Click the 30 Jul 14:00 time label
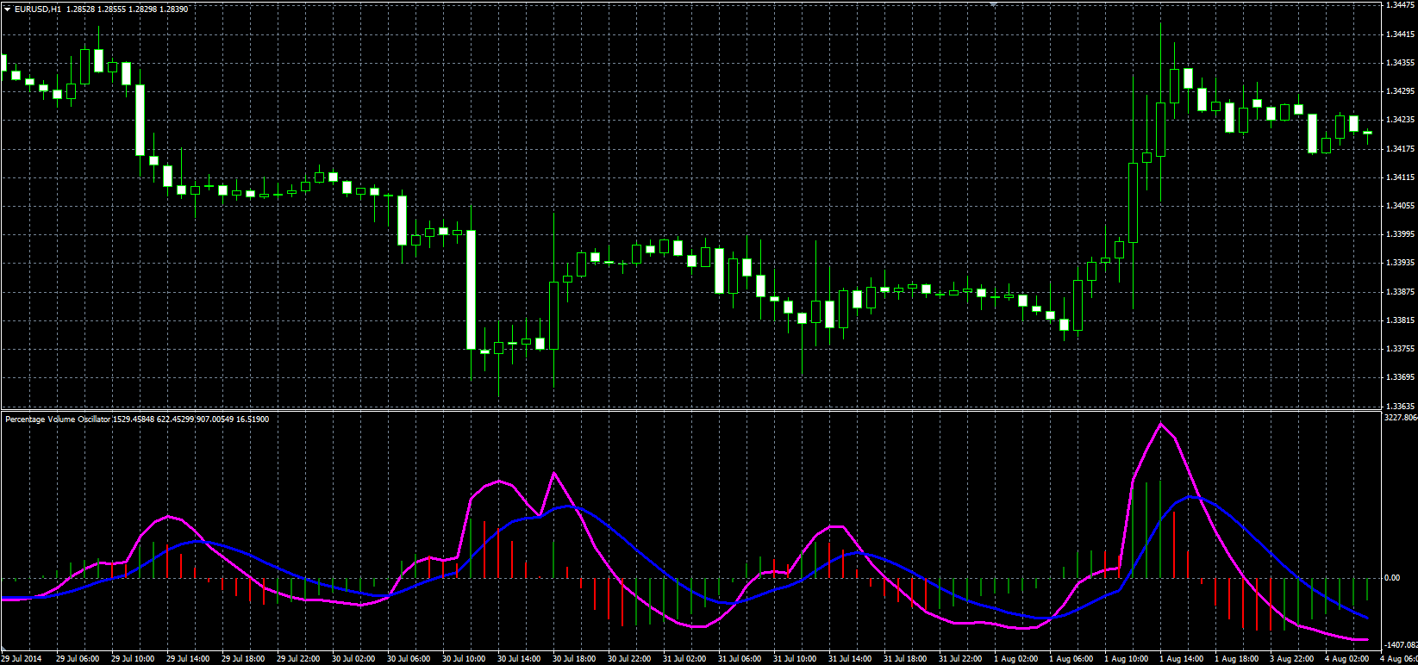Viewport: 1418px width, 665px height. (519, 659)
